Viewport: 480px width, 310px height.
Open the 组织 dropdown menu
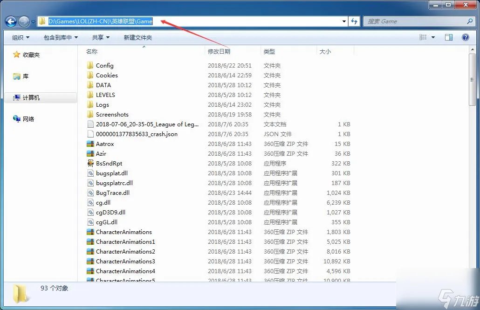pyautogui.click(x=21, y=37)
